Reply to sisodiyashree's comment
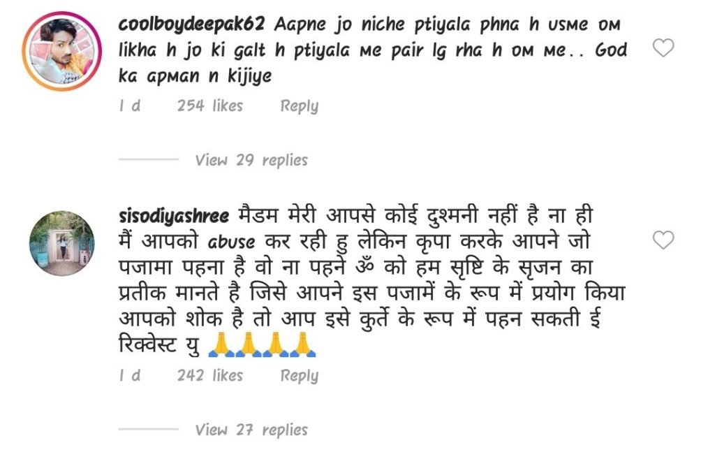Screen dimensions: 715x450 tap(299, 376)
